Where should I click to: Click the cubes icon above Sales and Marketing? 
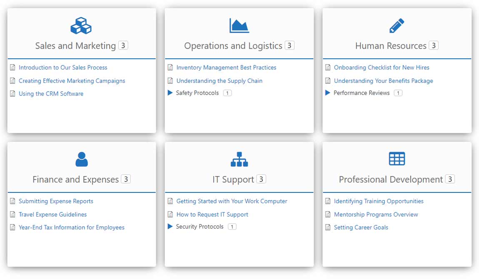tap(81, 26)
